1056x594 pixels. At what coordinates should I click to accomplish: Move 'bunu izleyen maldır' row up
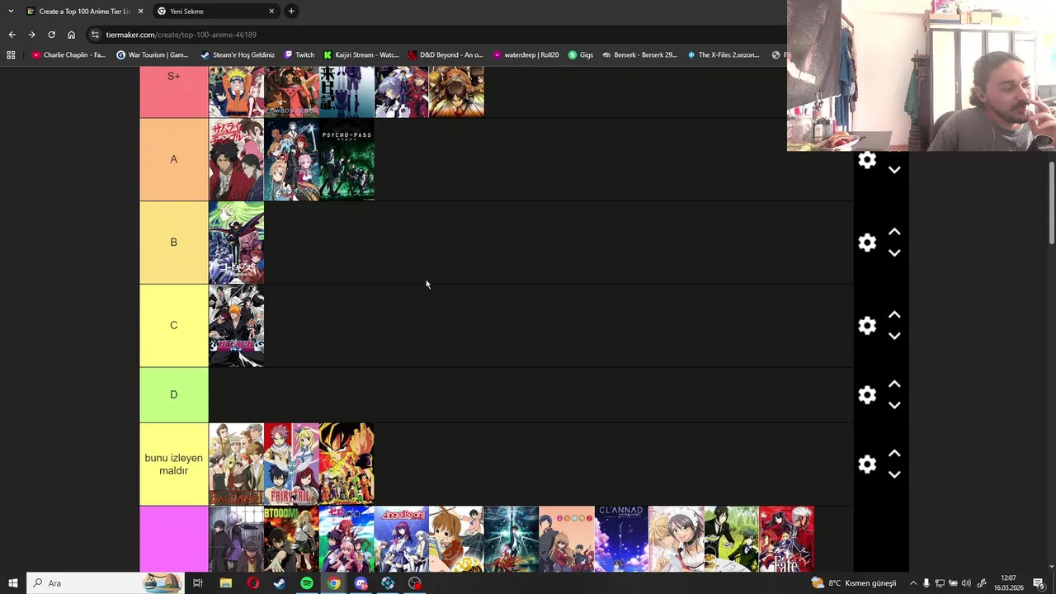(x=894, y=454)
